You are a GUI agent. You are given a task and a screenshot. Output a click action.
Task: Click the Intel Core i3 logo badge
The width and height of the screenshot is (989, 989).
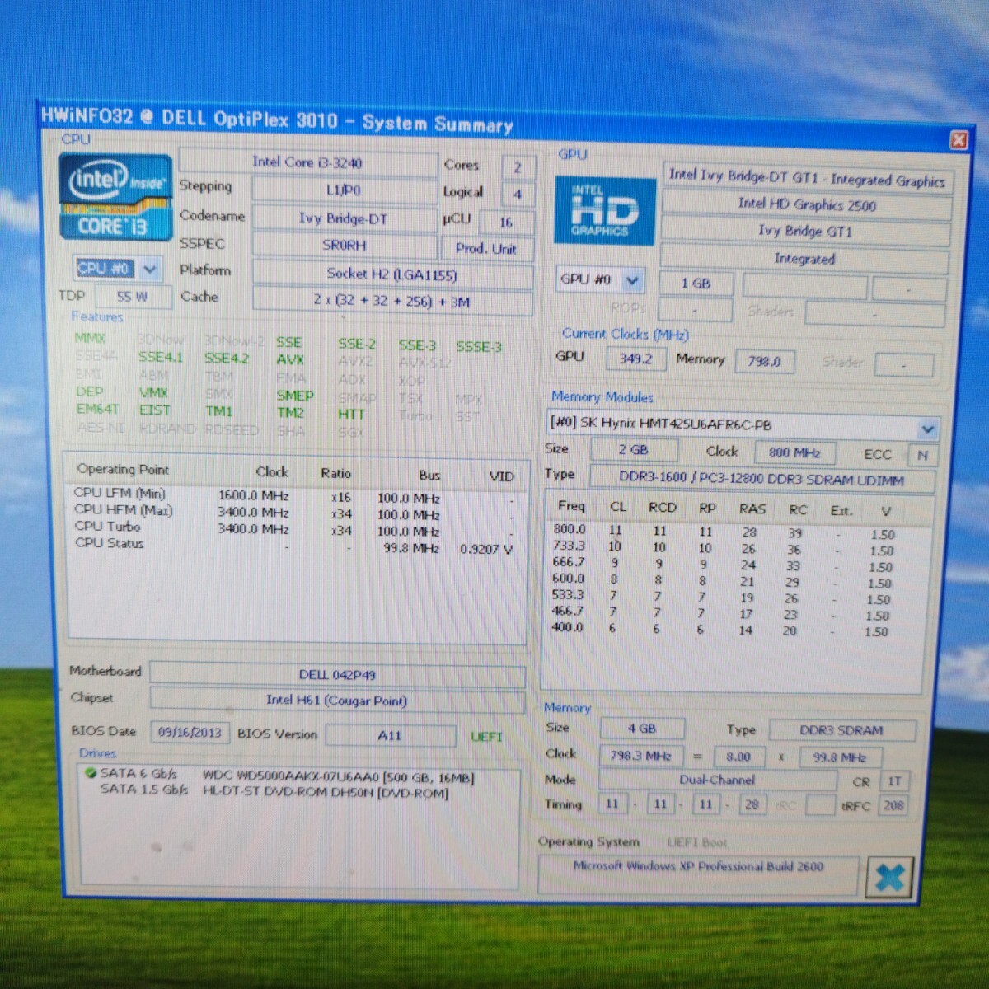point(115,199)
